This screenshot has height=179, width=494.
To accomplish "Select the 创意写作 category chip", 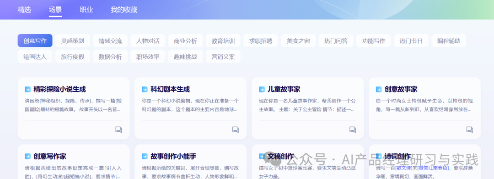I will 35,41.
